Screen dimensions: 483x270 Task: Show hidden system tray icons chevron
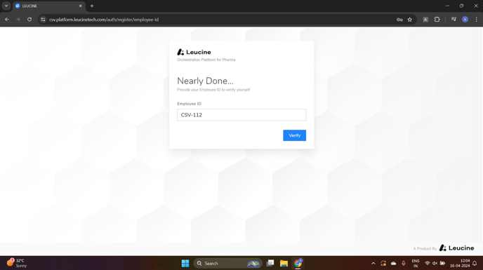point(373,263)
